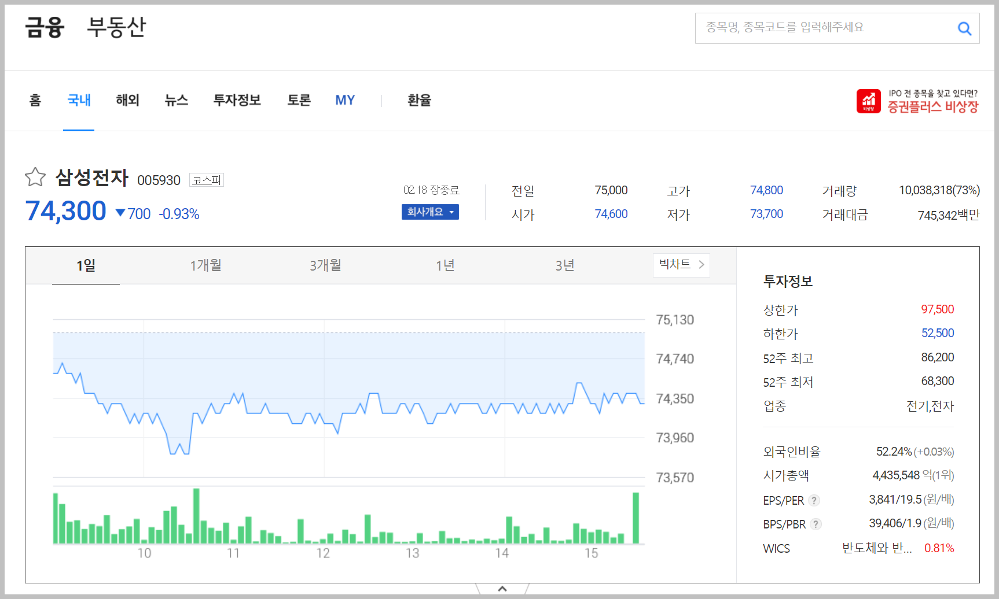The image size is (999, 599).
Task: Click the chart axis label 75,130
Action: pos(675,320)
